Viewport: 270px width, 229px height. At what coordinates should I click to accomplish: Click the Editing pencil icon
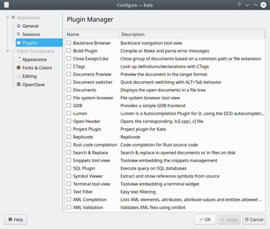pyautogui.click(x=19, y=76)
